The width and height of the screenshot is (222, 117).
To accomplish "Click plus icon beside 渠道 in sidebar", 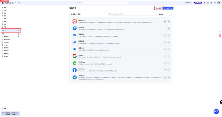I will [18, 34].
